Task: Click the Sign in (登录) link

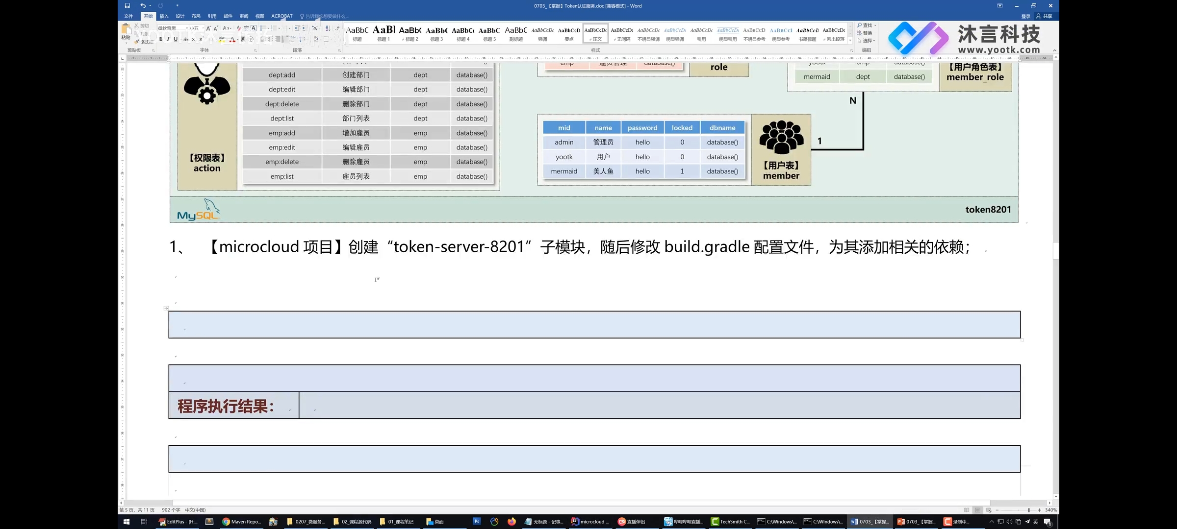Action: coord(1026,16)
